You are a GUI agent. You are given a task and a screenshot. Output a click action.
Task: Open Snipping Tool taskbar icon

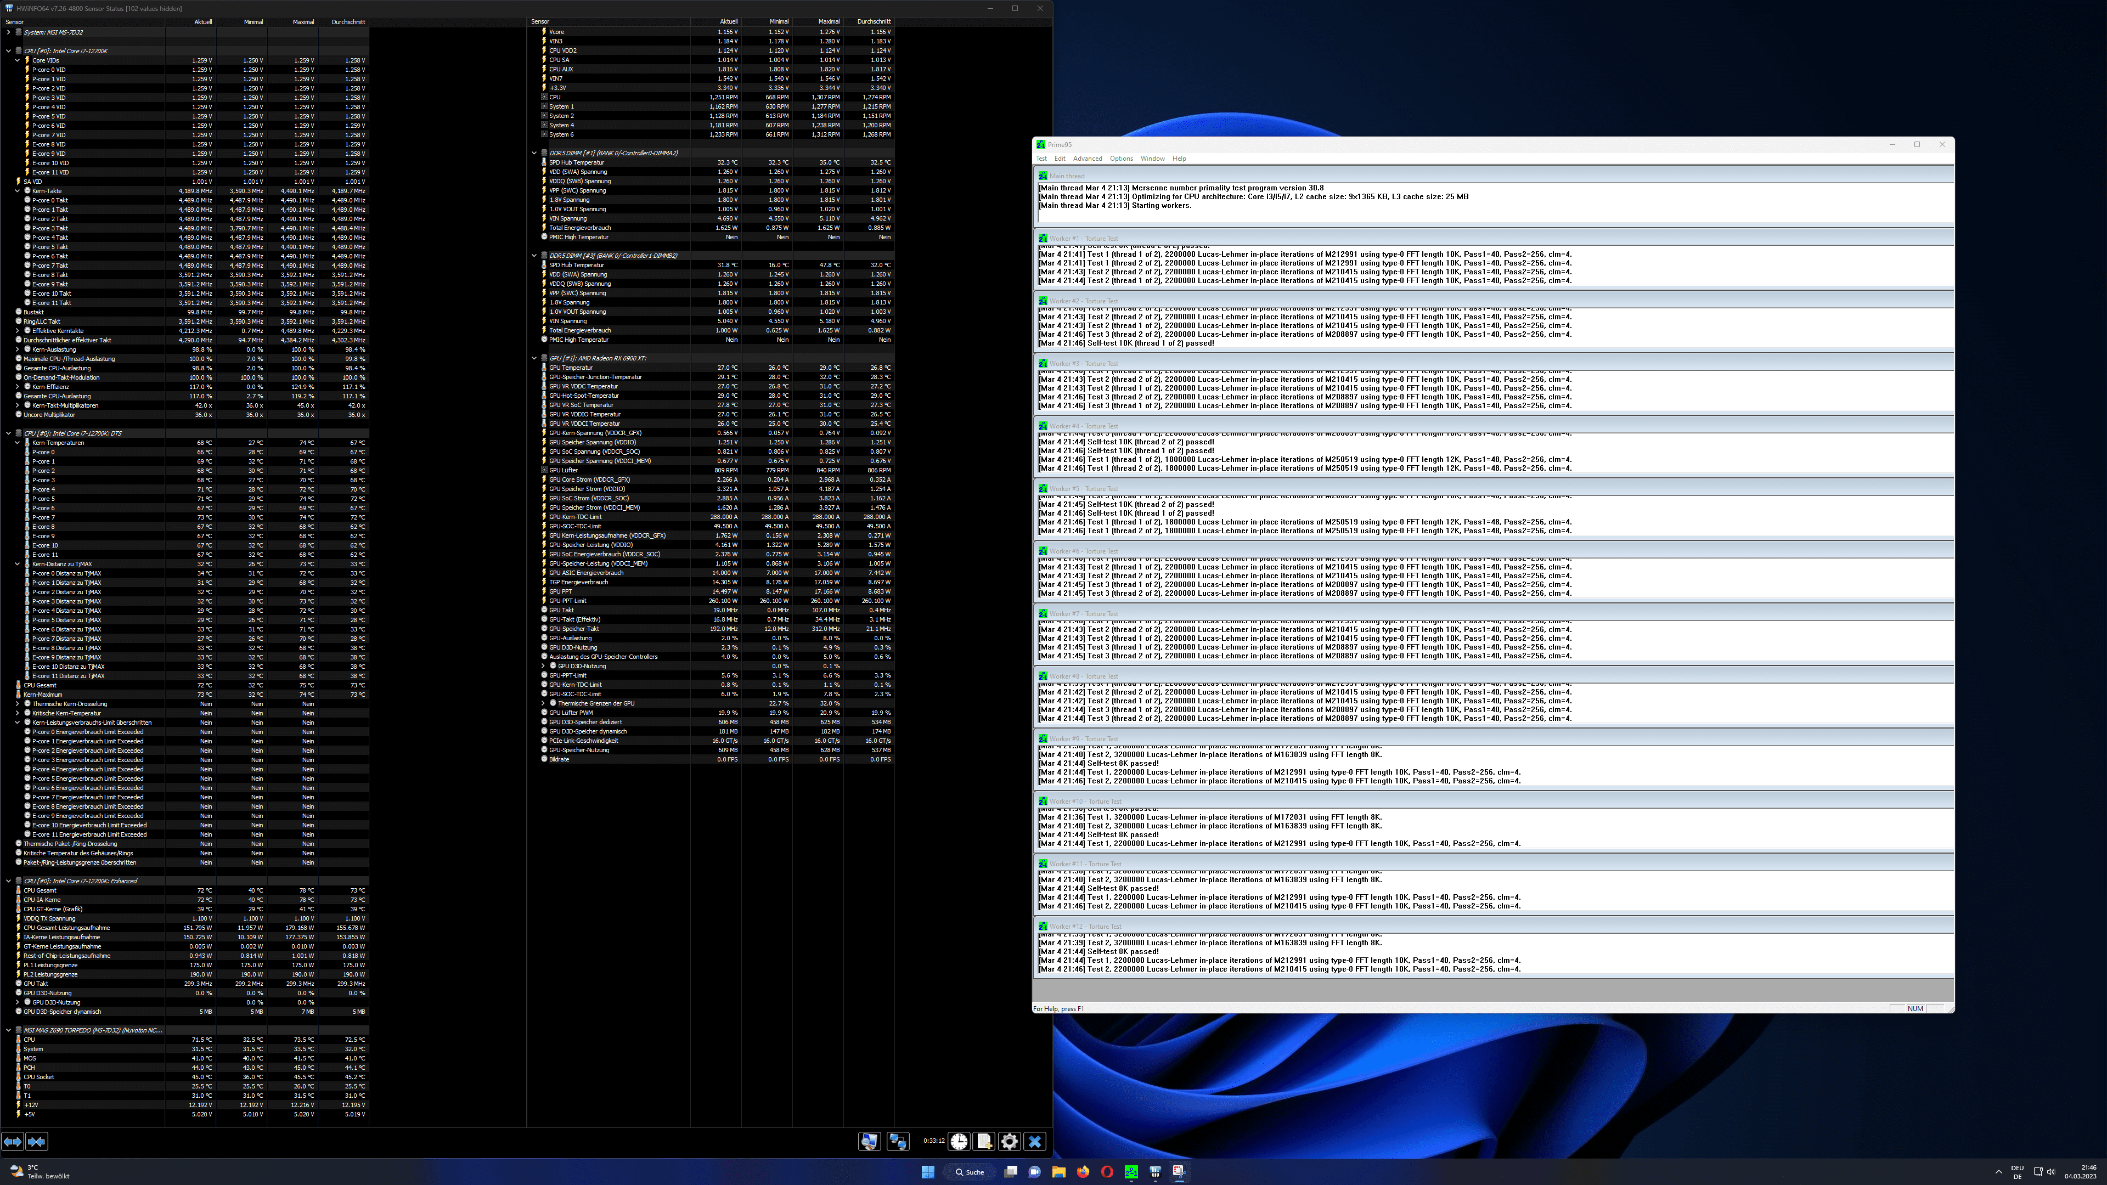click(1179, 1172)
